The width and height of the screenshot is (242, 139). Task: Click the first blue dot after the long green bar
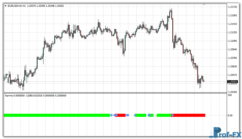pyautogui.click(x=112, y=115)
